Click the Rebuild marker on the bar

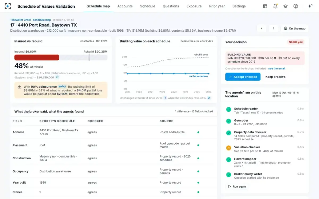tap(89, 58)
